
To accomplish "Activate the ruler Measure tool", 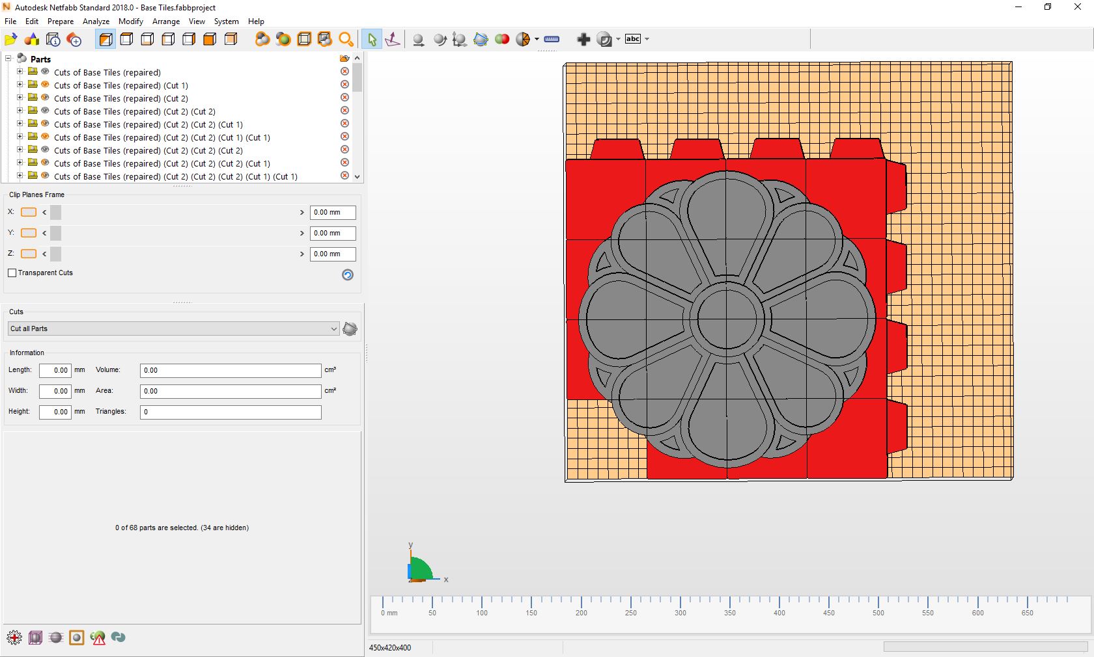I will [x=550, y=39].
